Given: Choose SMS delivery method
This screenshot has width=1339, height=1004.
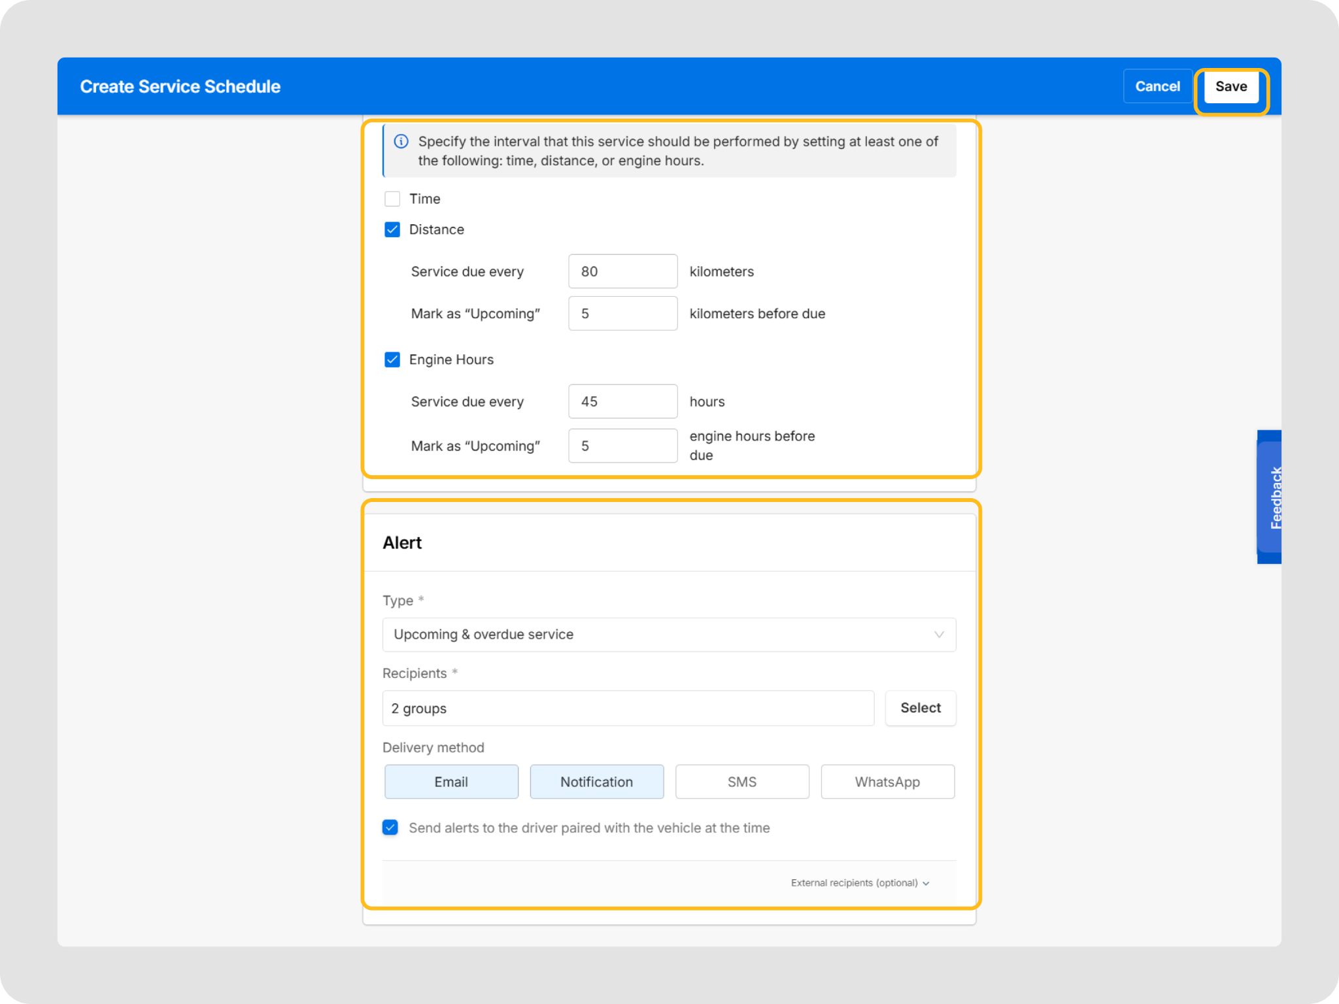Looking at the screenshot, I should [742, 782].
